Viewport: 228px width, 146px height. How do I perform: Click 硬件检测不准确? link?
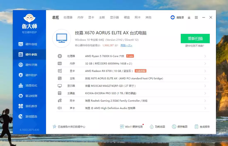[195, 46]
